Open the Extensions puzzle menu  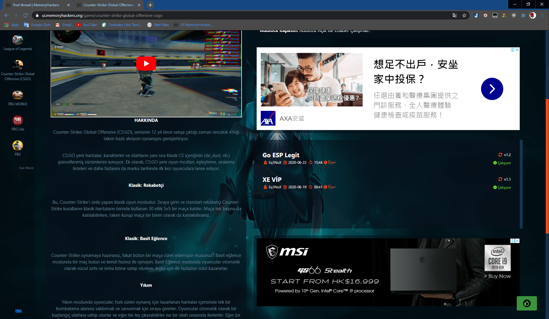[523, 15]
